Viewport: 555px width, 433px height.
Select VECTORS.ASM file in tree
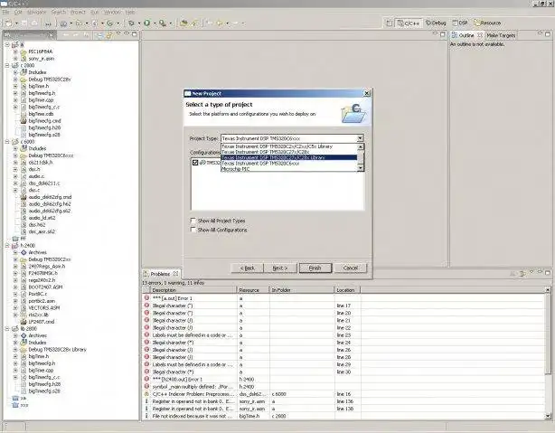pos(44,307)
